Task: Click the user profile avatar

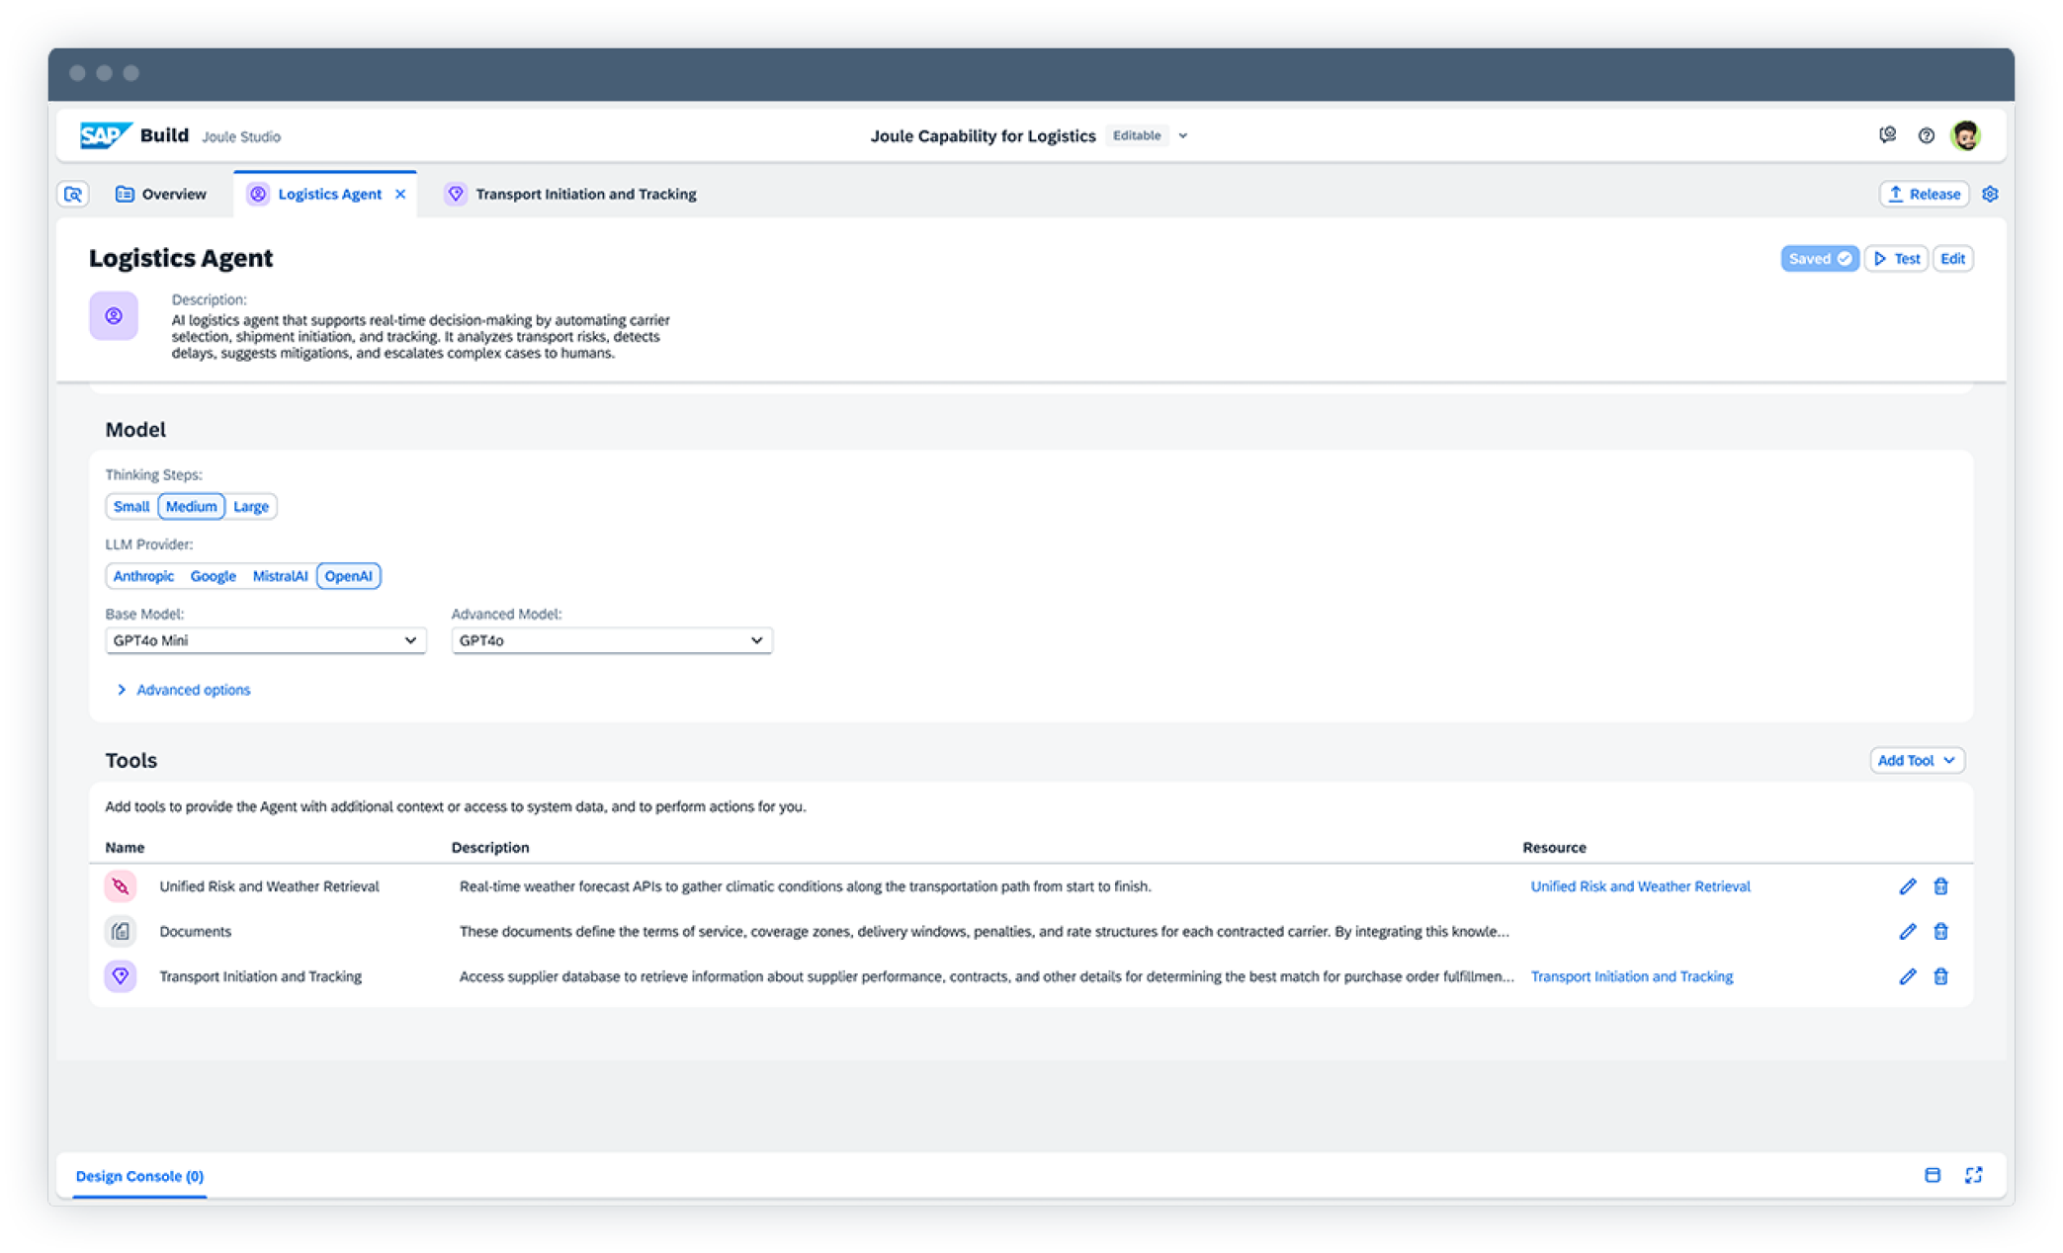Action: (1965, 136)
